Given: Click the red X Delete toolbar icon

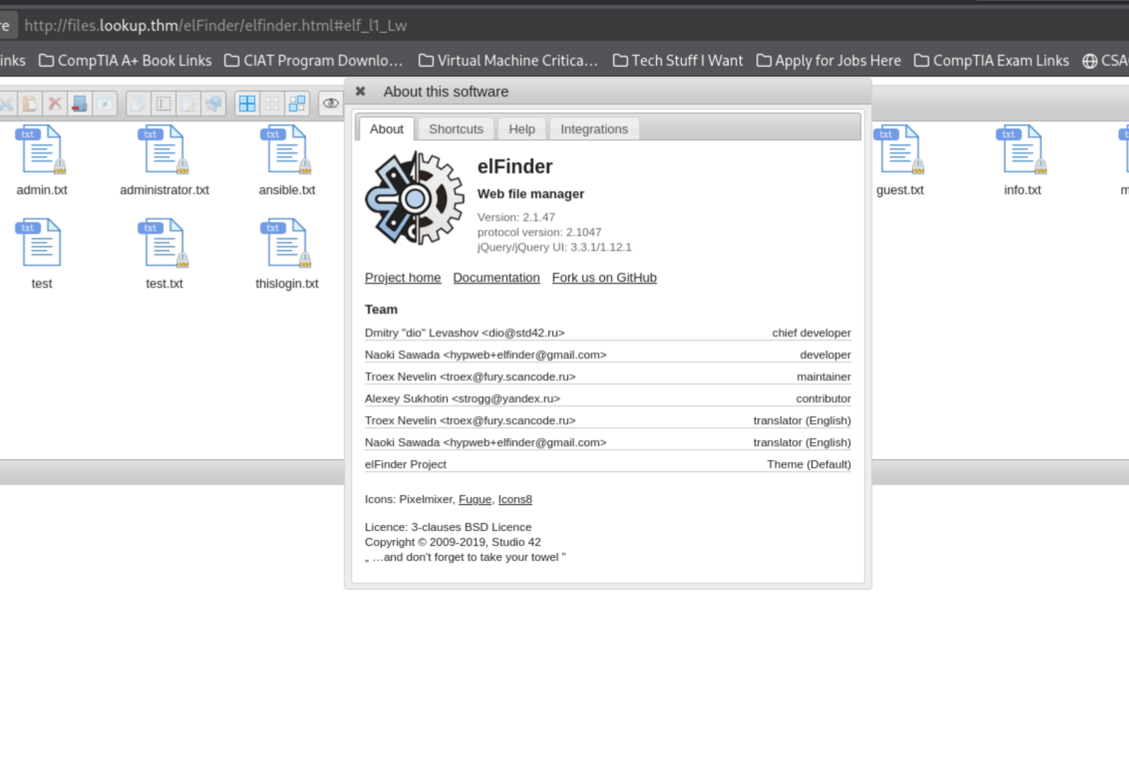Looking at the screenshot, I should [x=55, y=104].
